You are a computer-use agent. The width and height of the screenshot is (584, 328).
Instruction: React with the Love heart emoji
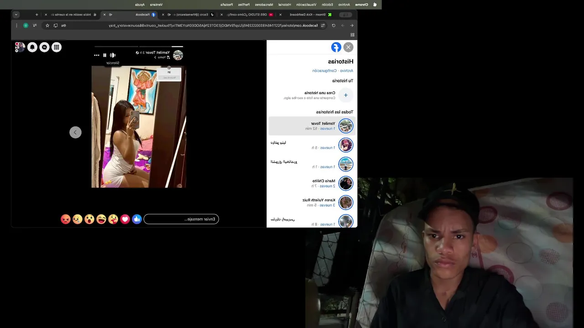coord(125,219)
